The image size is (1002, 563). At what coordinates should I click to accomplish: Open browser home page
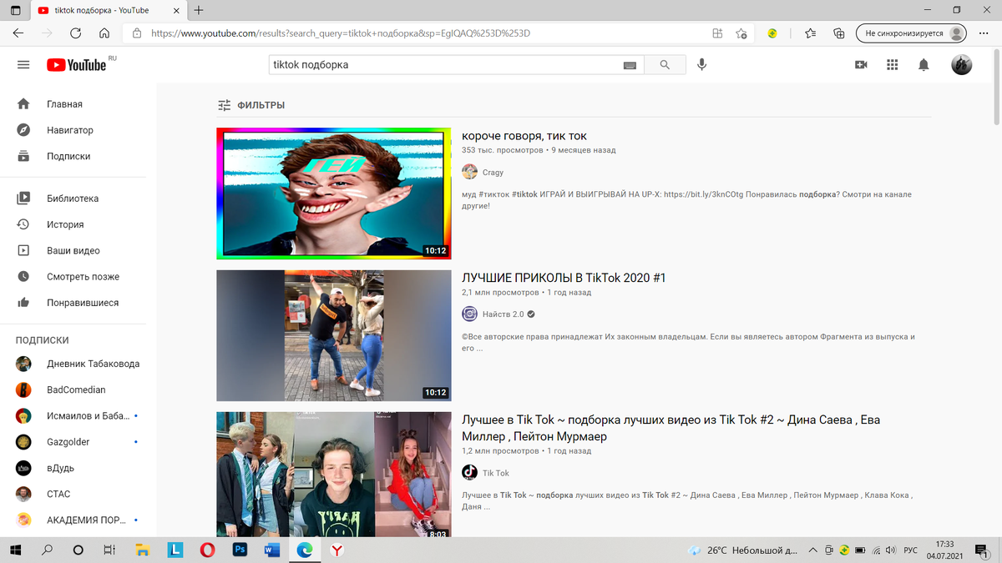click(104, 33)
